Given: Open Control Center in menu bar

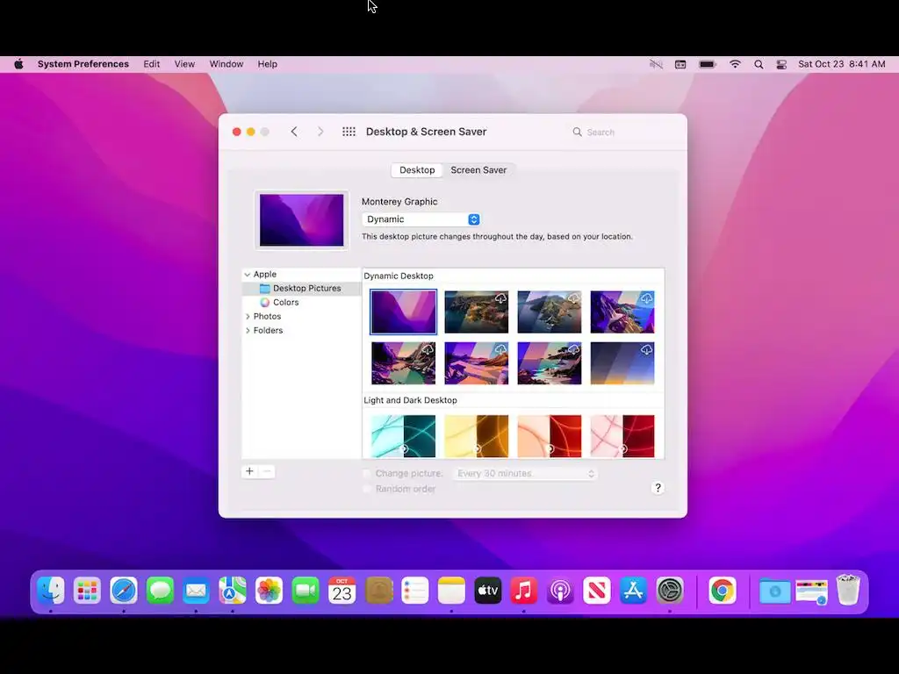Looking at the screenshot, I should pos(781,64).
